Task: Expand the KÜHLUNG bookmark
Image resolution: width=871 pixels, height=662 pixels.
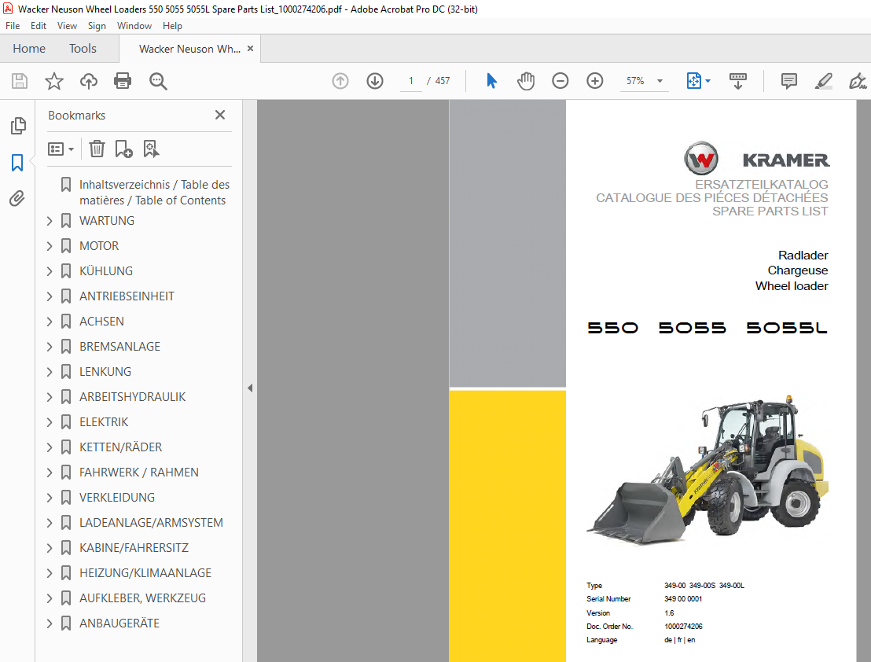Action: (50, 271)
